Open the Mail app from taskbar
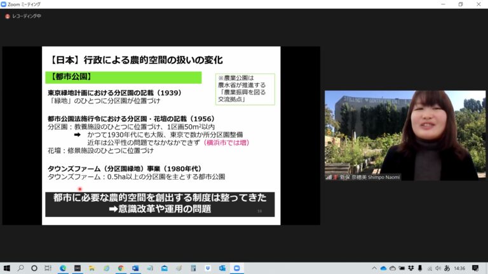488x274 pixels. tap(165, 268)
